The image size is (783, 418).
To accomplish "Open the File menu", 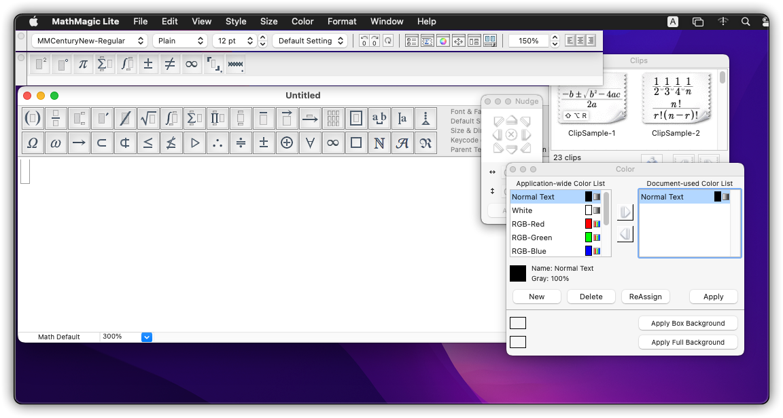I will pos(140,22).
